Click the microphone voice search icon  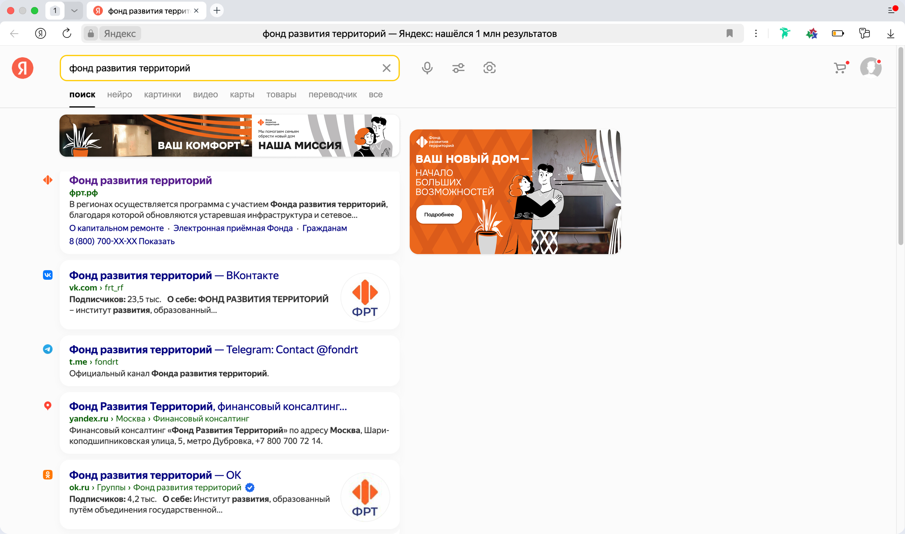pos(427,68)
